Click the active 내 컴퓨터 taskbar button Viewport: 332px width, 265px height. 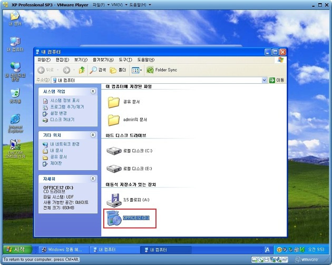(x=165, y=250)
